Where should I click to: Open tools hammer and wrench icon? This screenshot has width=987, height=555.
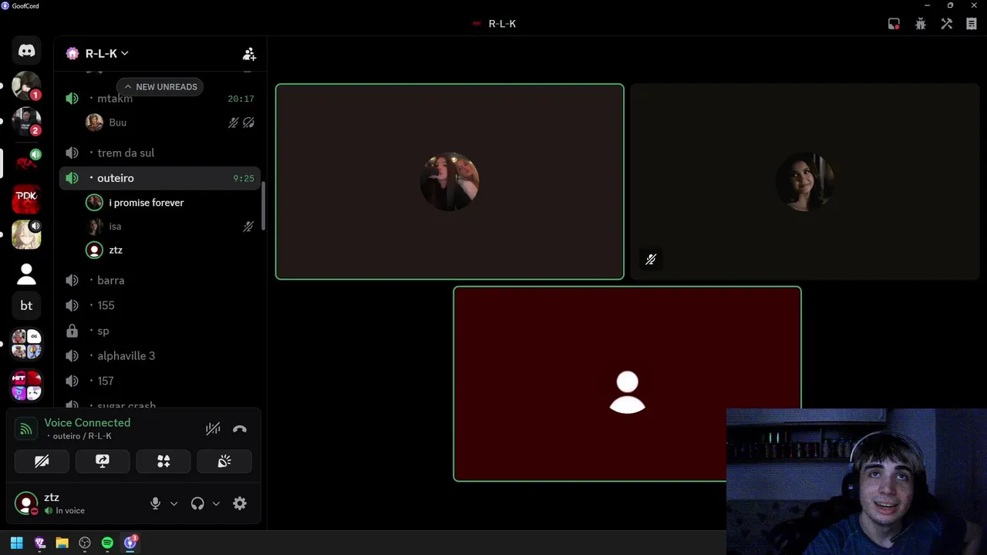[947, 24]
